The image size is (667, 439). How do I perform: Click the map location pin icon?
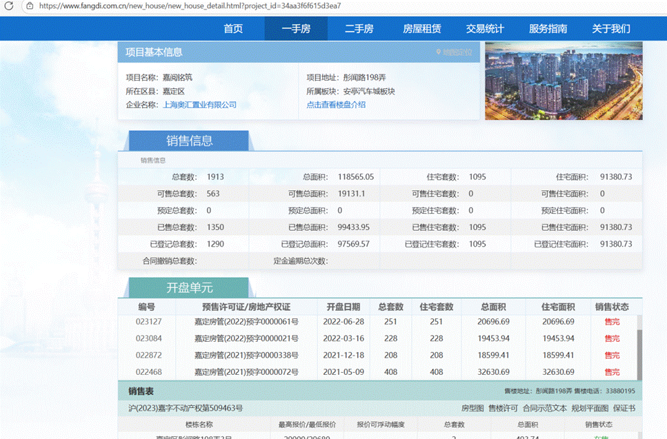point(438,52)
